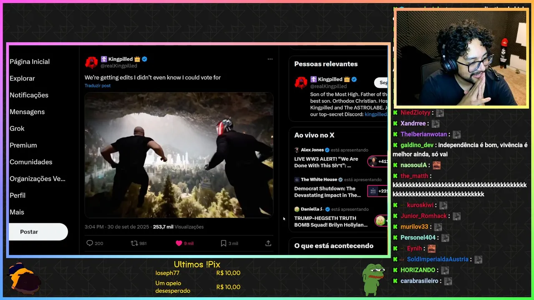The image size is (534, 300).
Task: Open the 253,7 mil Visualizações count
Action: tap(178, 227)
